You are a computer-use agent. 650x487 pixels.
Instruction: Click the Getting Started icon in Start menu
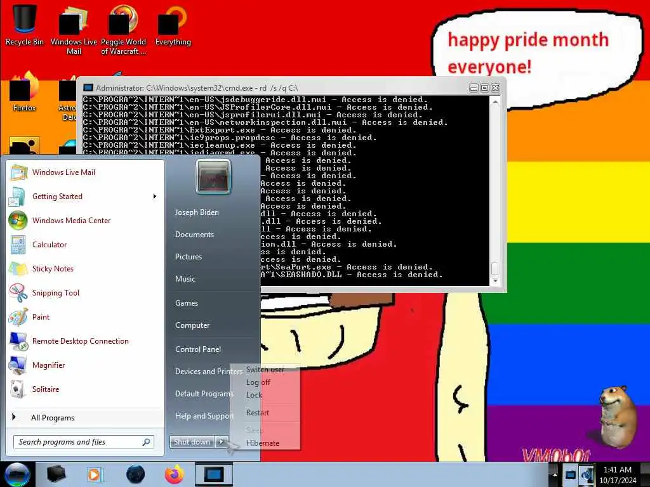[17, 197]
